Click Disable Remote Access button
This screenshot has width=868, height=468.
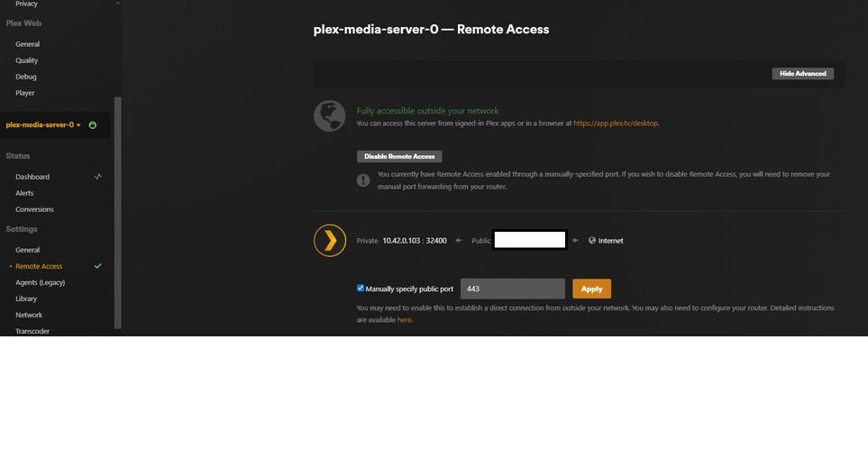[399, 157]
